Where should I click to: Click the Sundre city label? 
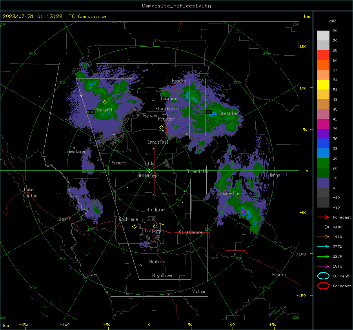(x=119, y=162)
